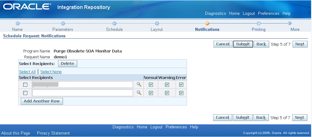The height and width of the screenshot is (137, 312).
Task: Click Preferences in the footer
Action: [x=176, y=127]
